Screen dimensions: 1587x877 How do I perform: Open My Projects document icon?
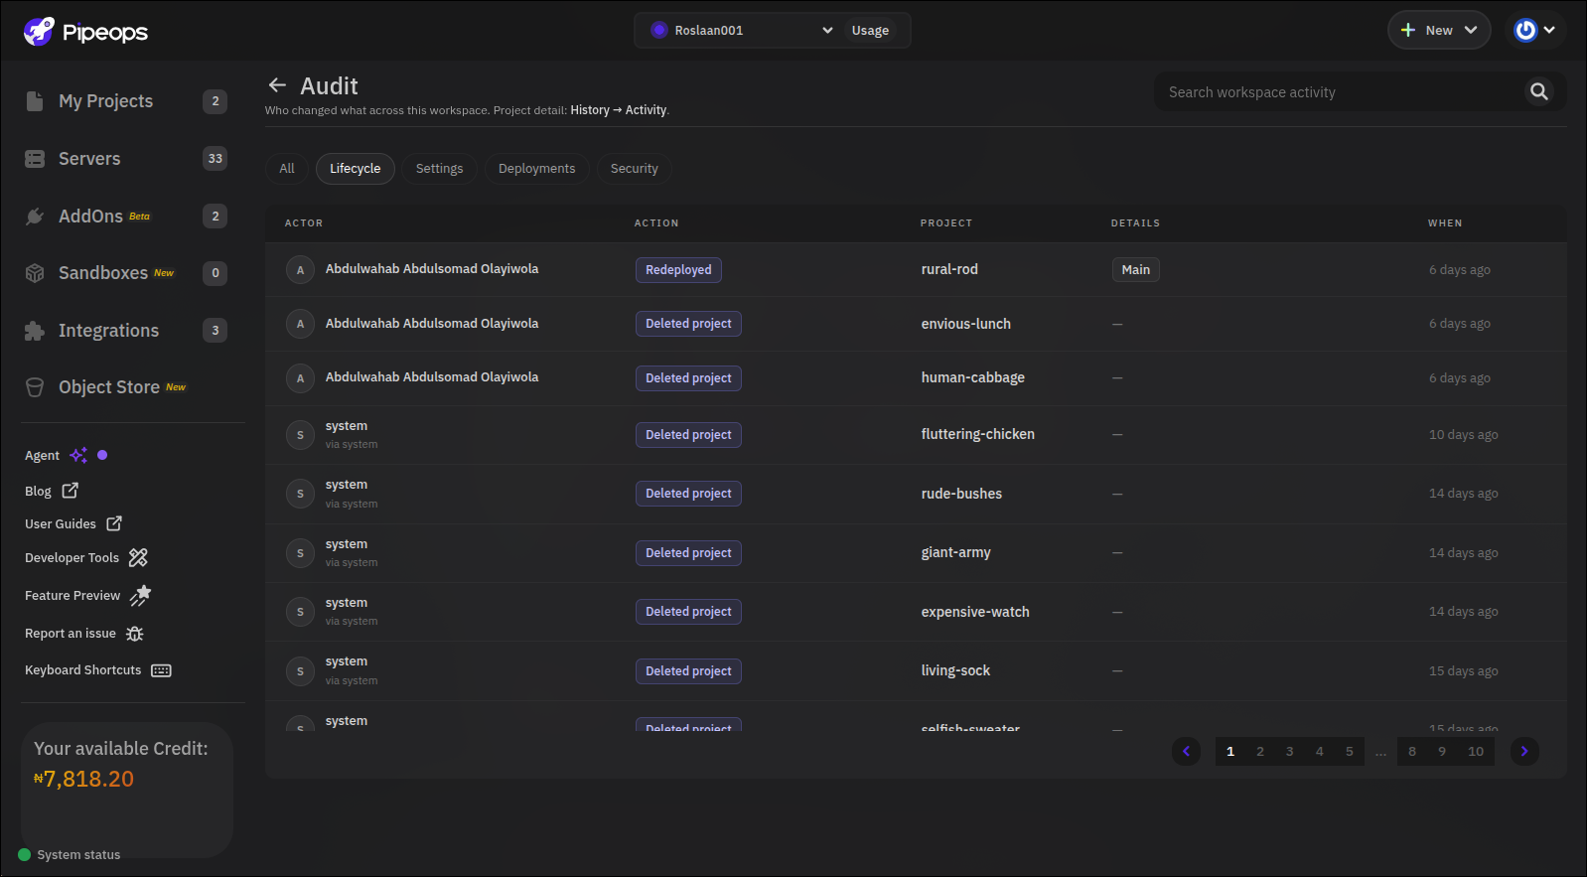coord(35,101)
